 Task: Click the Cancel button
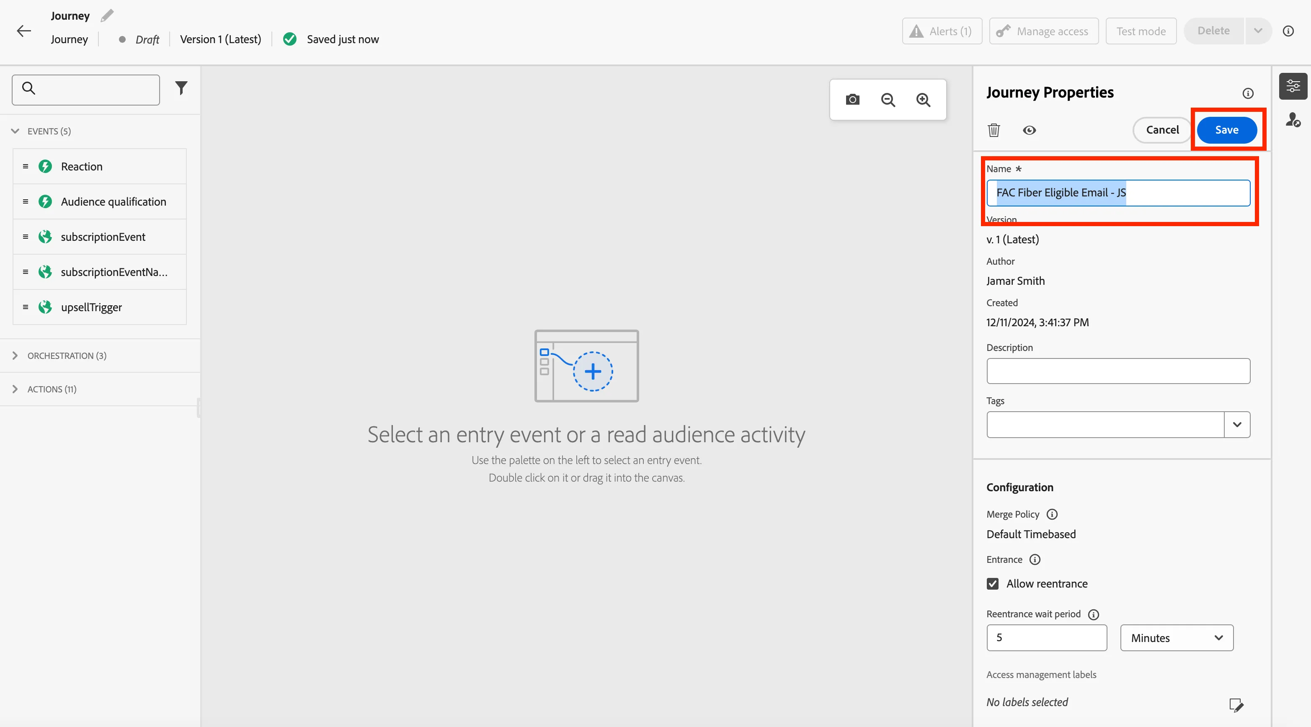(1162, 130)
